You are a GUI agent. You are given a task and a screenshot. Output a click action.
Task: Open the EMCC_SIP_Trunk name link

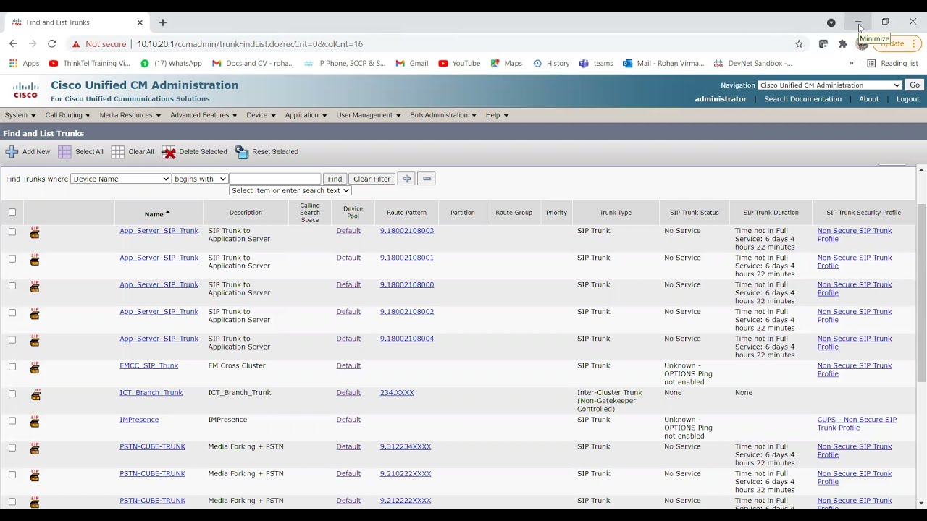[x=148, y=365]
